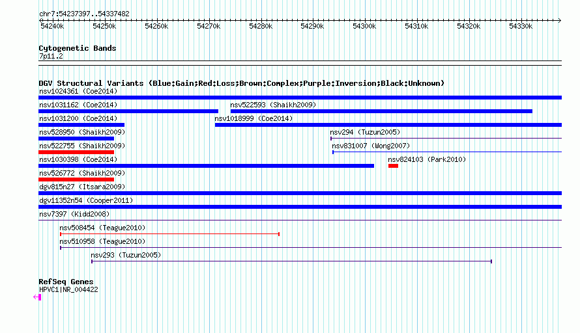Image resolution: width=580 pixels, height=333 pixels.
Task: Click the nsv522755 red loss bar
Action: pyautogui.click(x=76, y=152)
